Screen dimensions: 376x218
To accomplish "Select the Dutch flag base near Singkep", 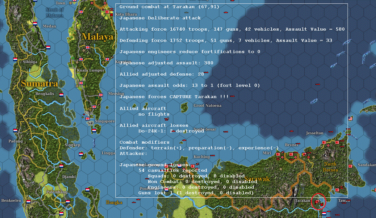I will [81, 154].
